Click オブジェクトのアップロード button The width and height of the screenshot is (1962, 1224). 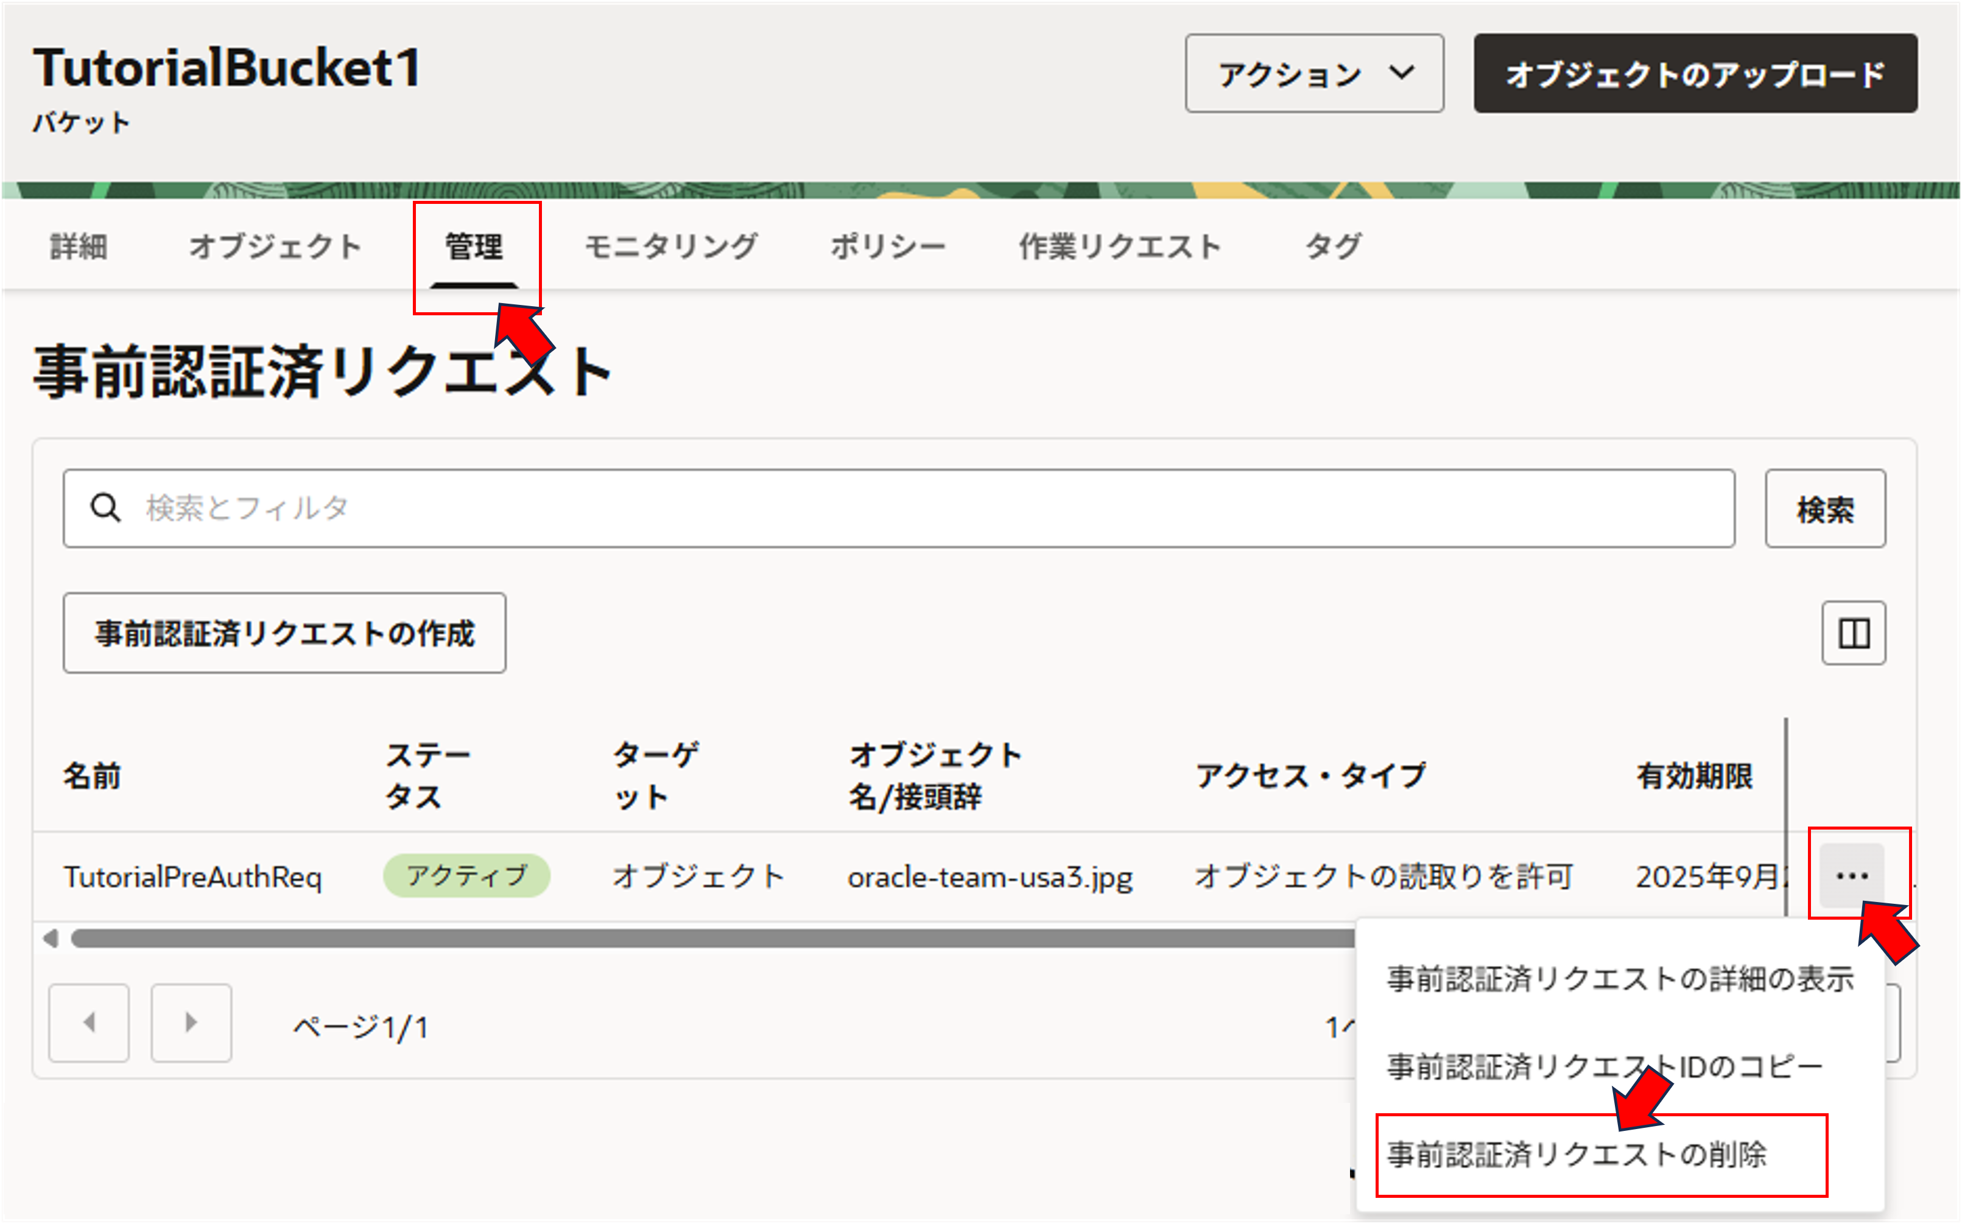1695,74
